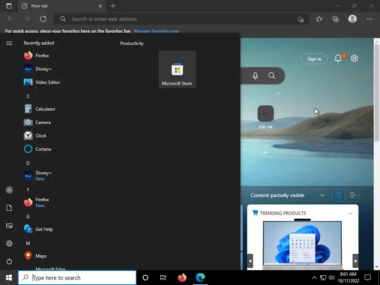Add a quick link with plus
The image size is (380, 285).
click(x=265, y=153)
